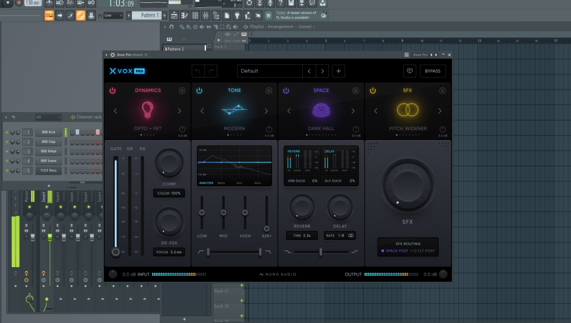Toggle the orange link icon in FL toolbar
571x323 pixels.
coord(80,15)
